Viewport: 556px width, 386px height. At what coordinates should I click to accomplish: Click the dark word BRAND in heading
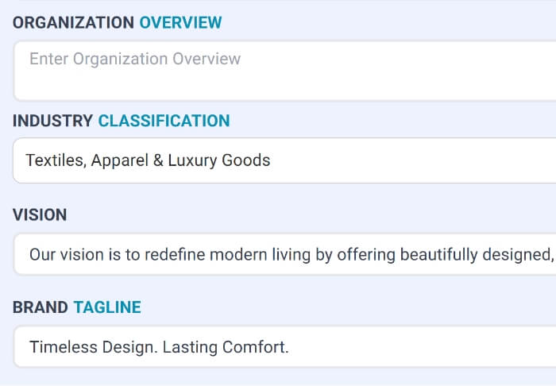point(40,307)
